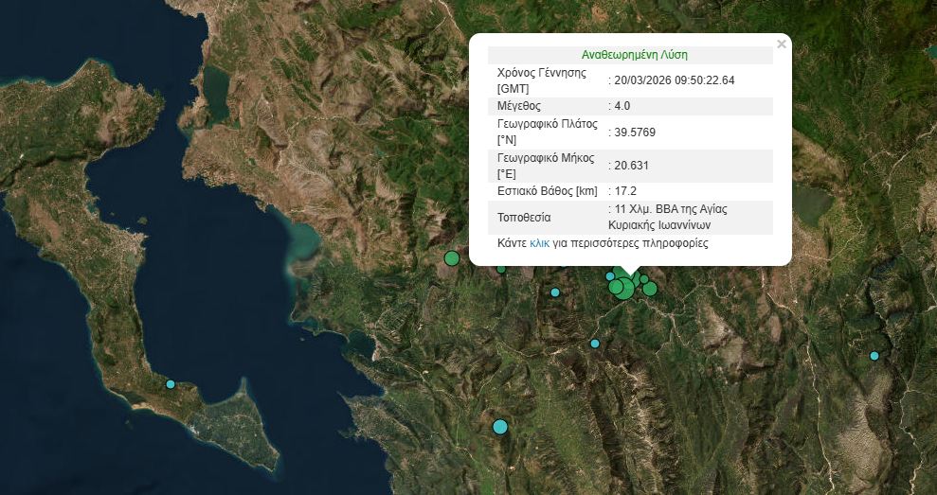Click the location text mentioning Αγίας Κυριακής Ιωαννίνων

668,218
